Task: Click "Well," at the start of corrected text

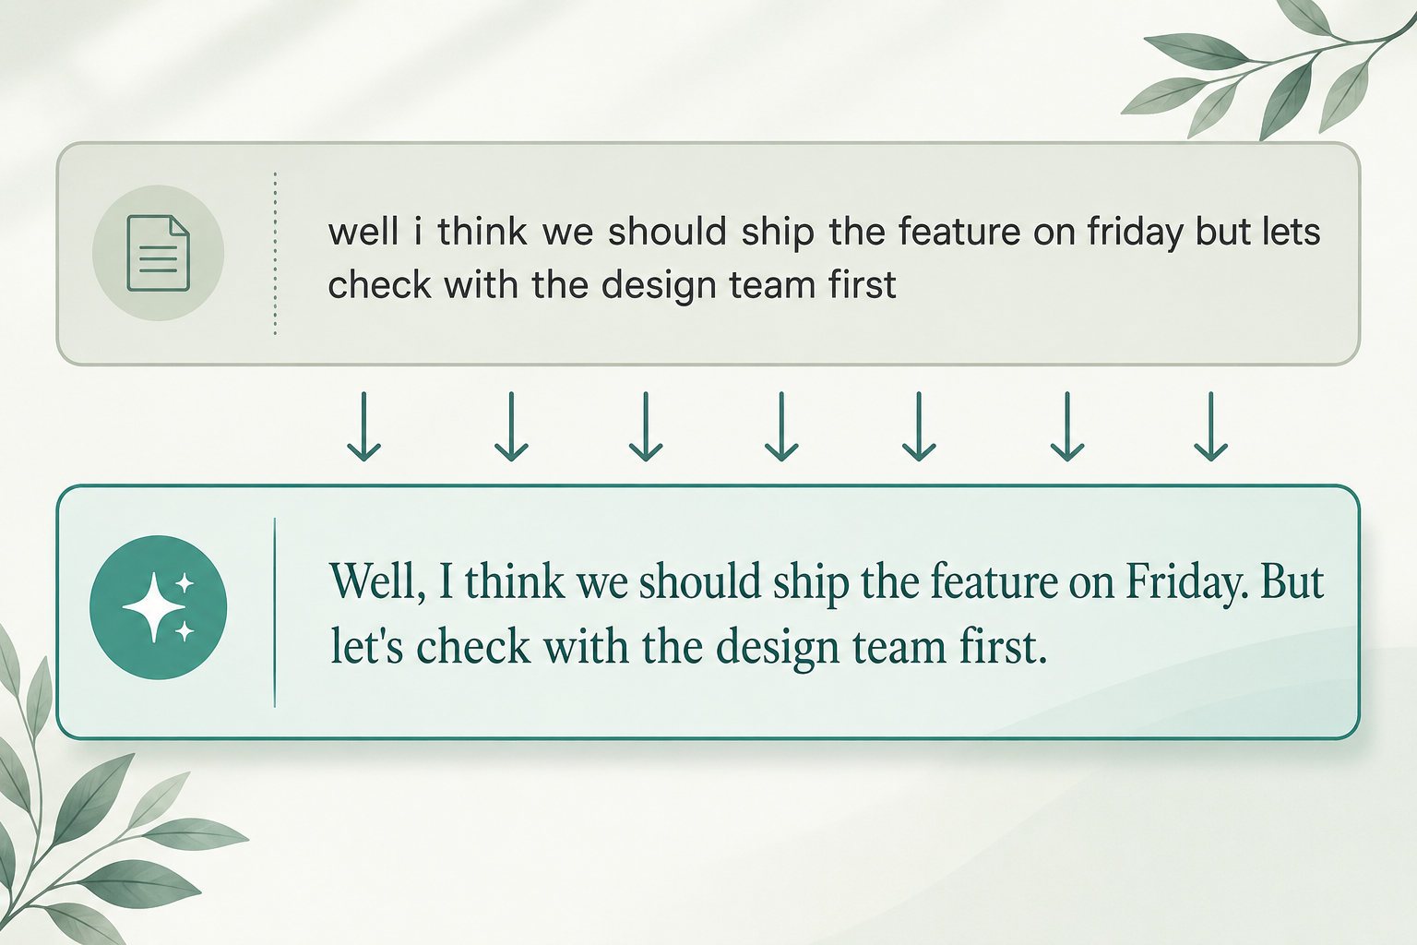Action: click(x=378, y=582)
